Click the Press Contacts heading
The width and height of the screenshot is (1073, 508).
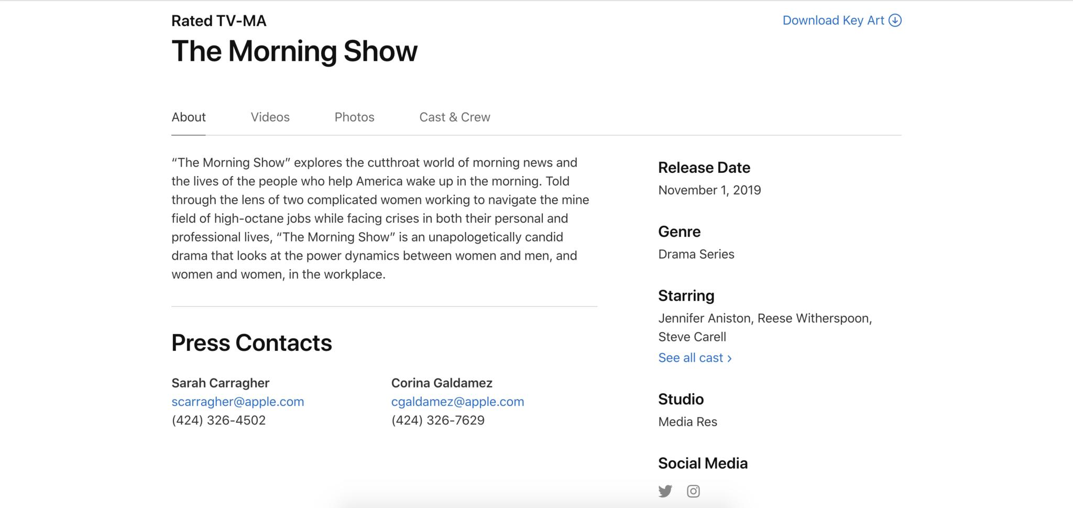(251, 343)
